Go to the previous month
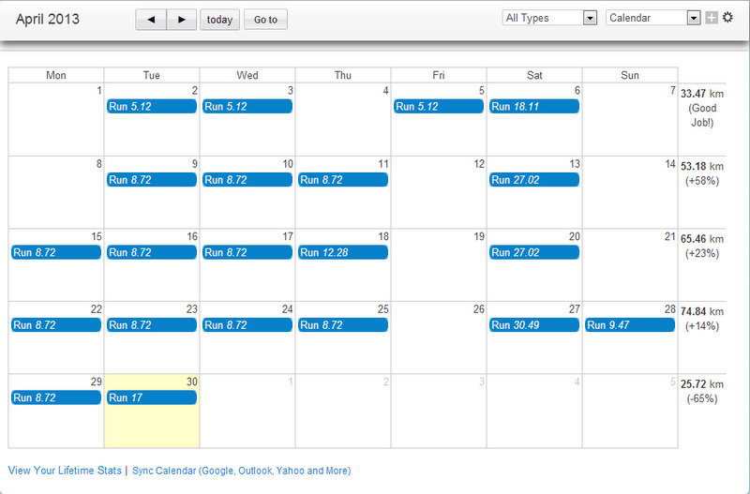This screenshot has height=494, width=750. [x=151, y=20]
